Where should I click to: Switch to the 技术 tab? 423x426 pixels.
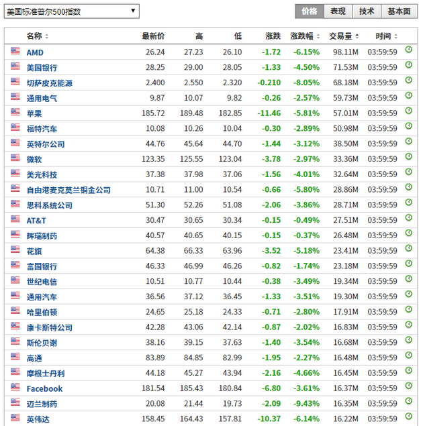tap(367, 11)
